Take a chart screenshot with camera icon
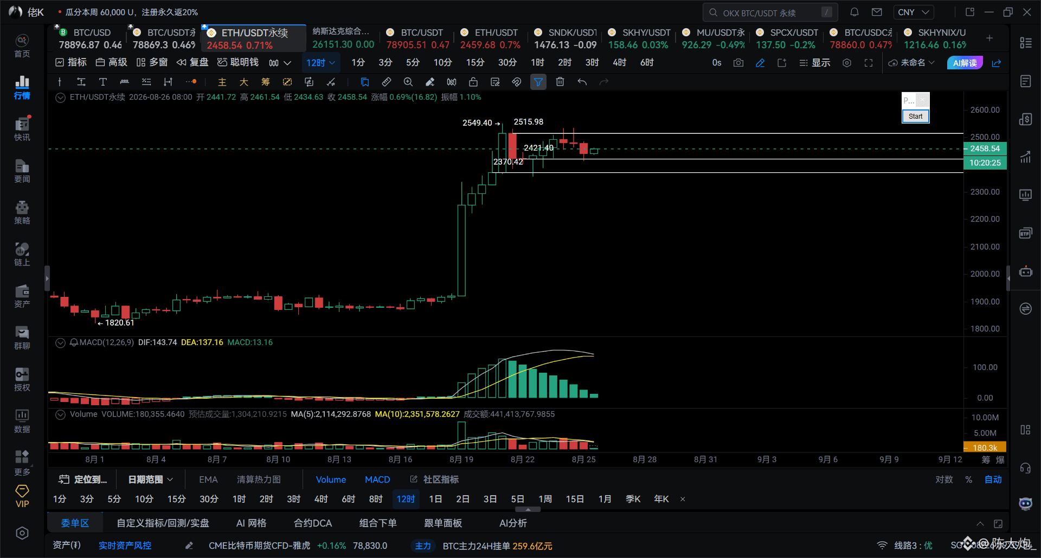This screenshot has width=1041, height=558. (738, 63)
